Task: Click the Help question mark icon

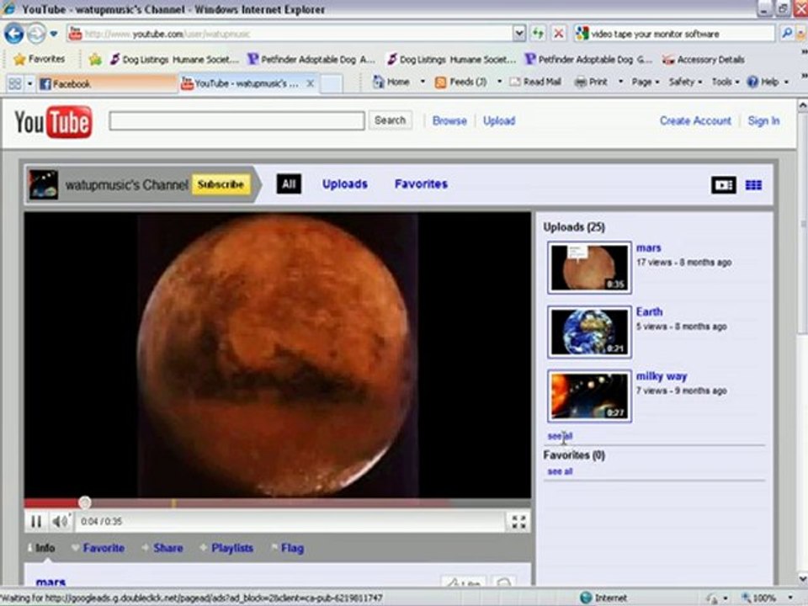Action: pyautogui.click(x=752, y=82)
